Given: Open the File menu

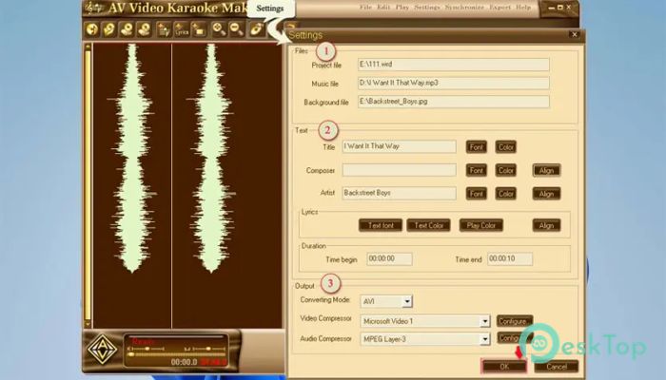Looking at the screenshot, I should (x=365, y=8).
